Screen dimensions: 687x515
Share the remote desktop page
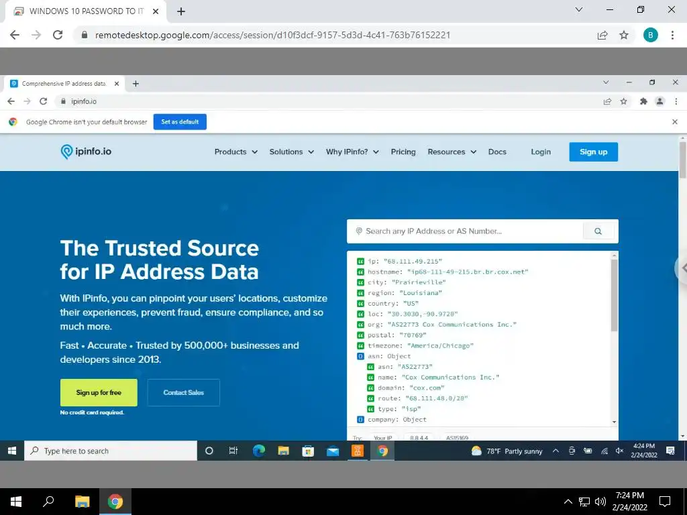click(x=602, y=35)
